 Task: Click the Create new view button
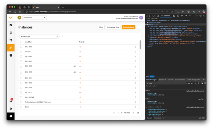tap(113, 27)
